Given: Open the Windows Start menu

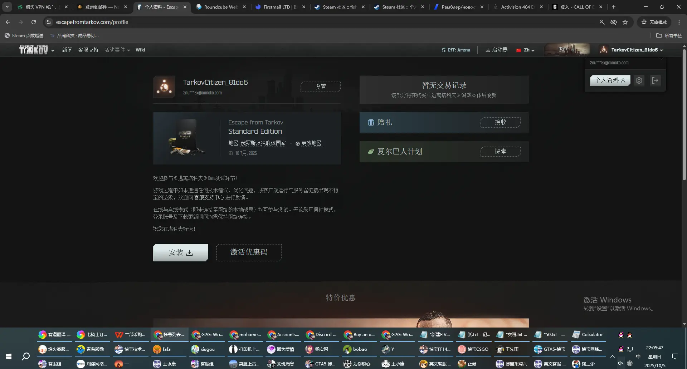Looking at the screenshot, I should pyautogui.click(x=9, y=356).
